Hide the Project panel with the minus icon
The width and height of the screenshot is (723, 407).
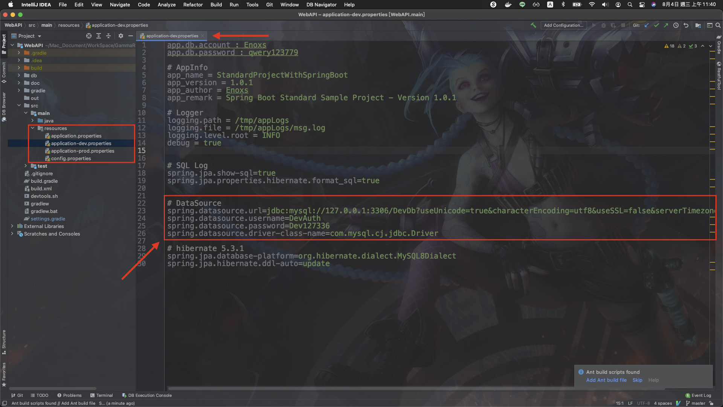pos(131,36)
